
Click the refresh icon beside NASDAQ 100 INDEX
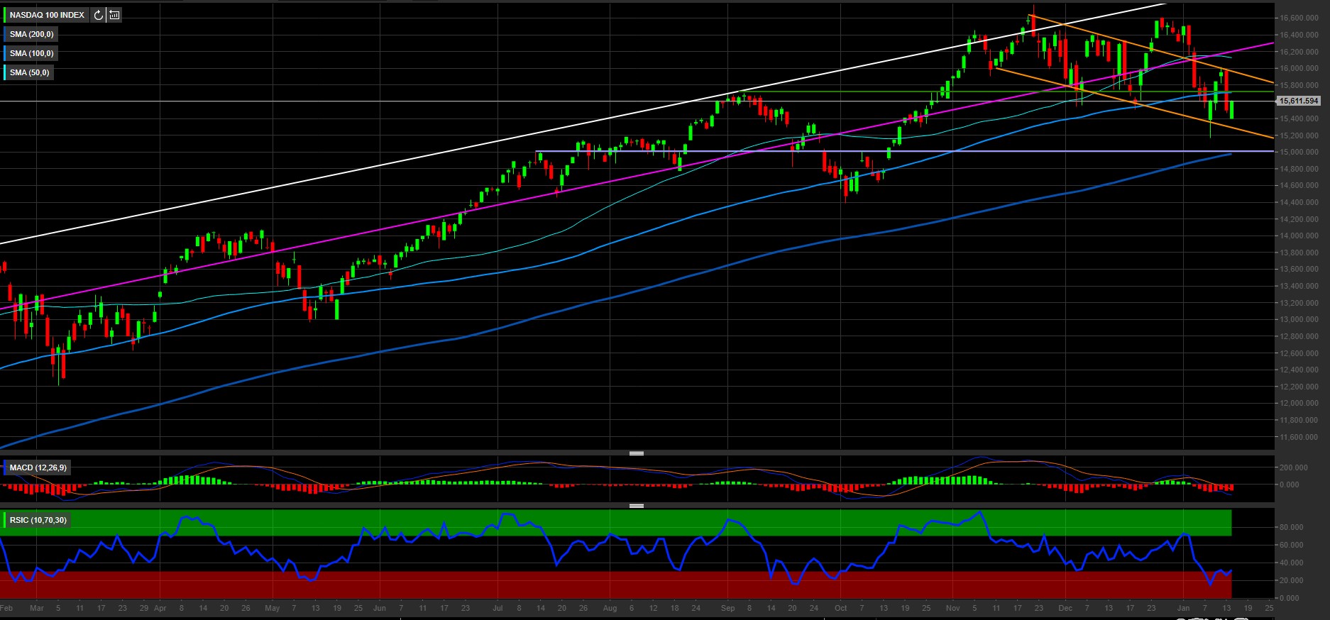98,15
